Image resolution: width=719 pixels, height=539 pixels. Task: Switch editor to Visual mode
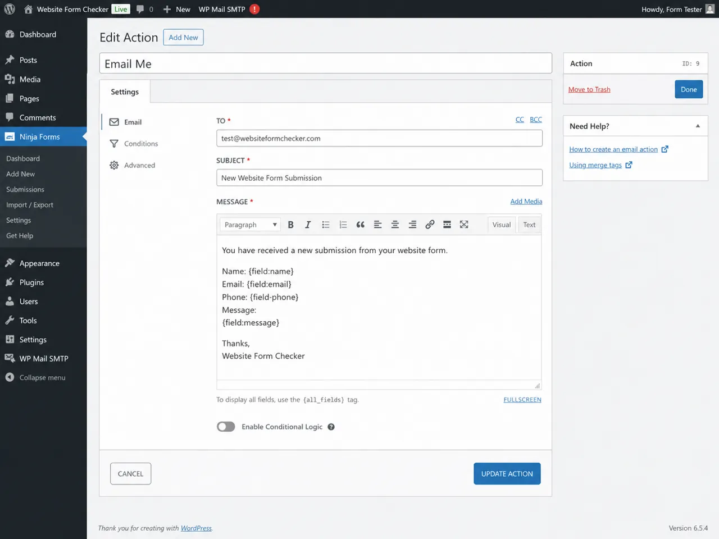pos(502,225)
